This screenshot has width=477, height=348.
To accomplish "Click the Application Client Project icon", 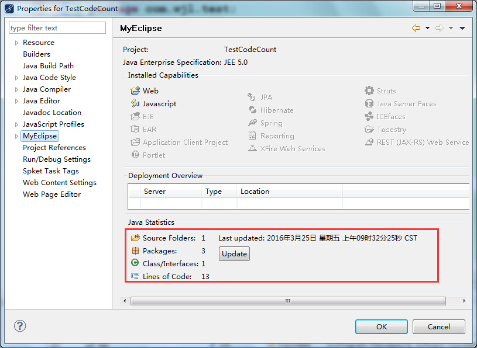I will coord(135,142).
